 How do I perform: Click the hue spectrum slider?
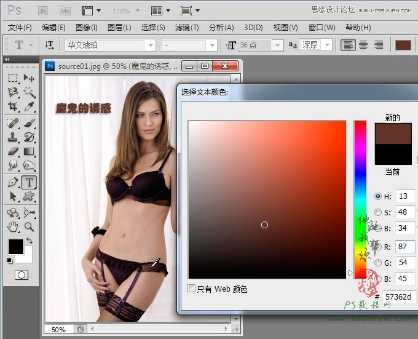360,199
